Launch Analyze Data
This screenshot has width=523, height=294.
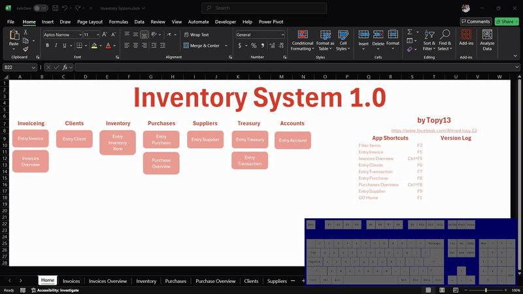(x=487, y=40)
